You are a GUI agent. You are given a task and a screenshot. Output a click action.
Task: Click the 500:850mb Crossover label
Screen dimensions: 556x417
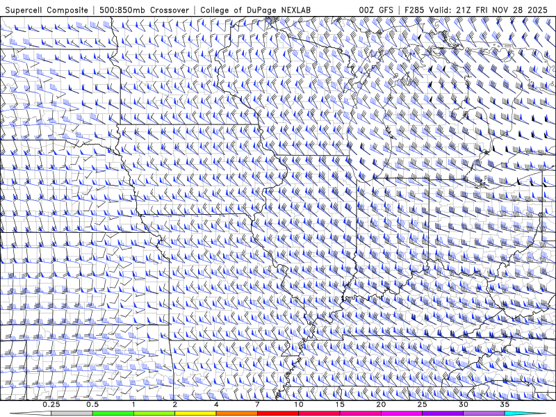click(145, 10)
